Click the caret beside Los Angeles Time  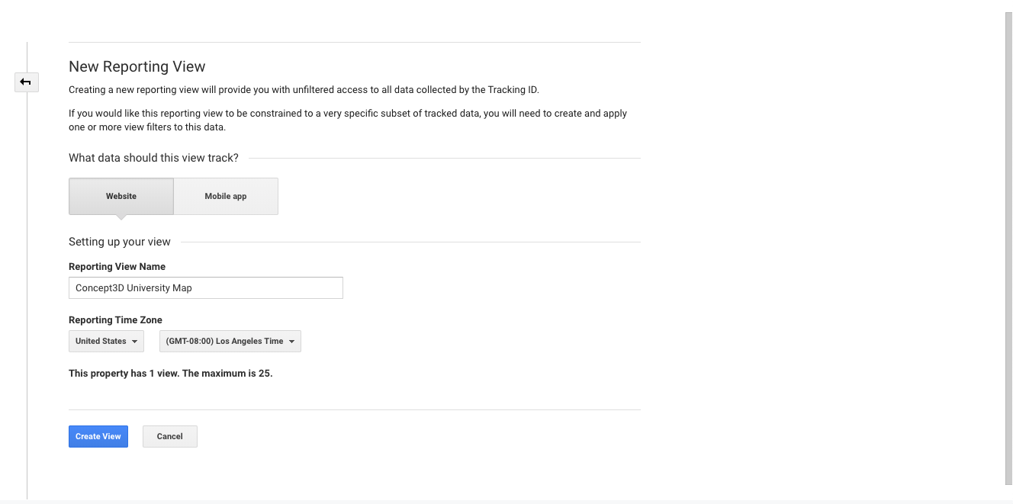pyautogui.click(x=292, y=342)
